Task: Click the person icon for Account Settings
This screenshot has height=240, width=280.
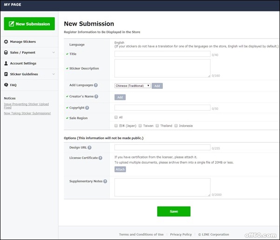Action: tap(6, 63)
